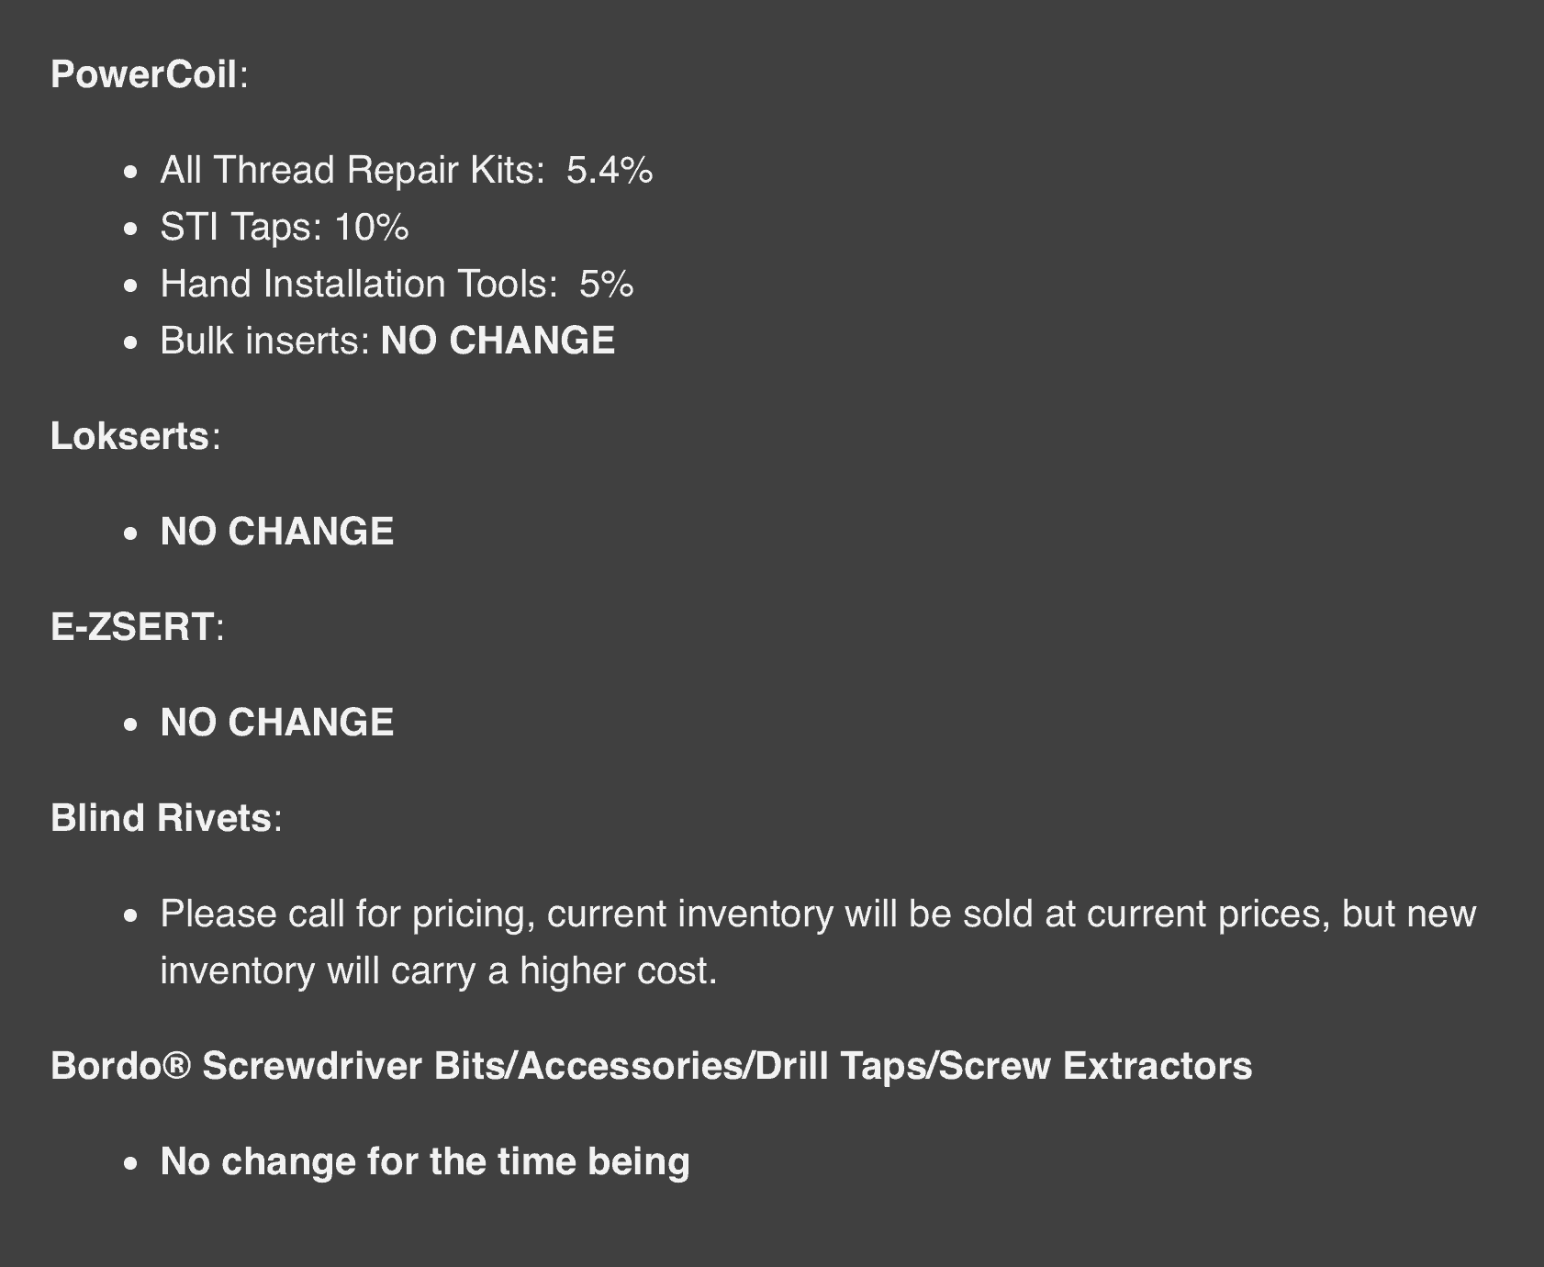Click NO CHANGE under E-ZSERT
Viewport: 1544px width, 1267px height.
(277, 723)
